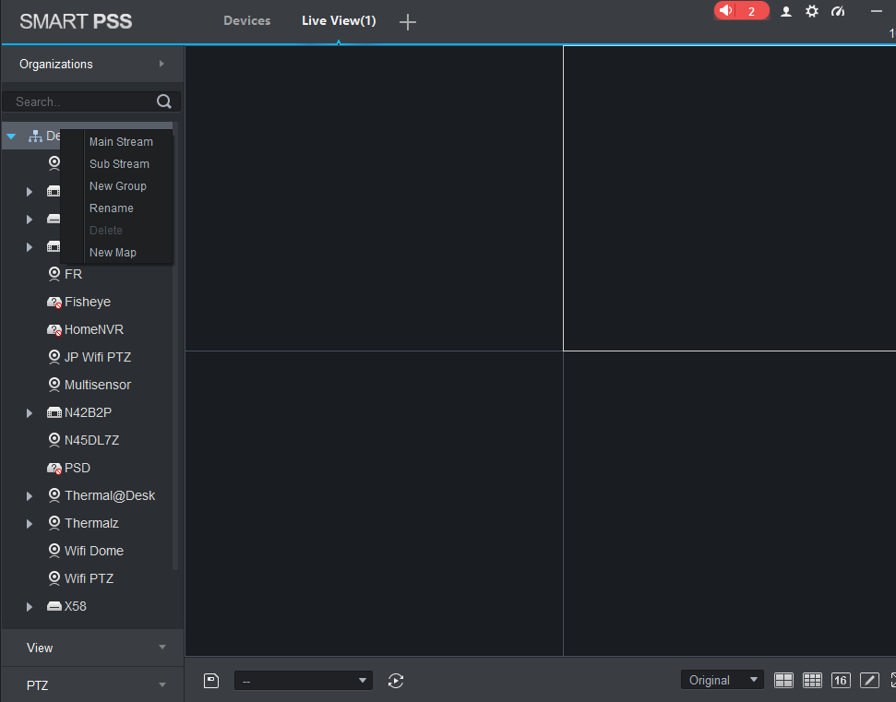
Task: Open the user account icon
Action: (x=786, y=11)
